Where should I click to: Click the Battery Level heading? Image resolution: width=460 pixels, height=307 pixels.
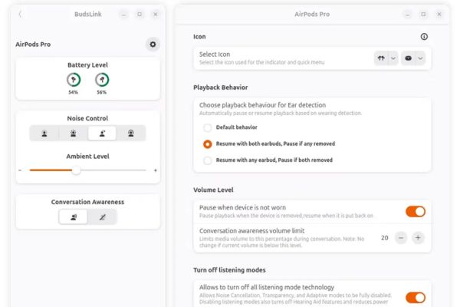(x=87, y=65)
